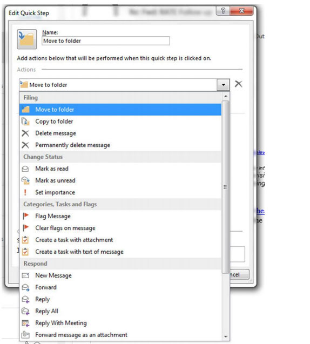This screenshot has height=344, width=310.
Task: Click the Name input field
Action: click(105, 41)
